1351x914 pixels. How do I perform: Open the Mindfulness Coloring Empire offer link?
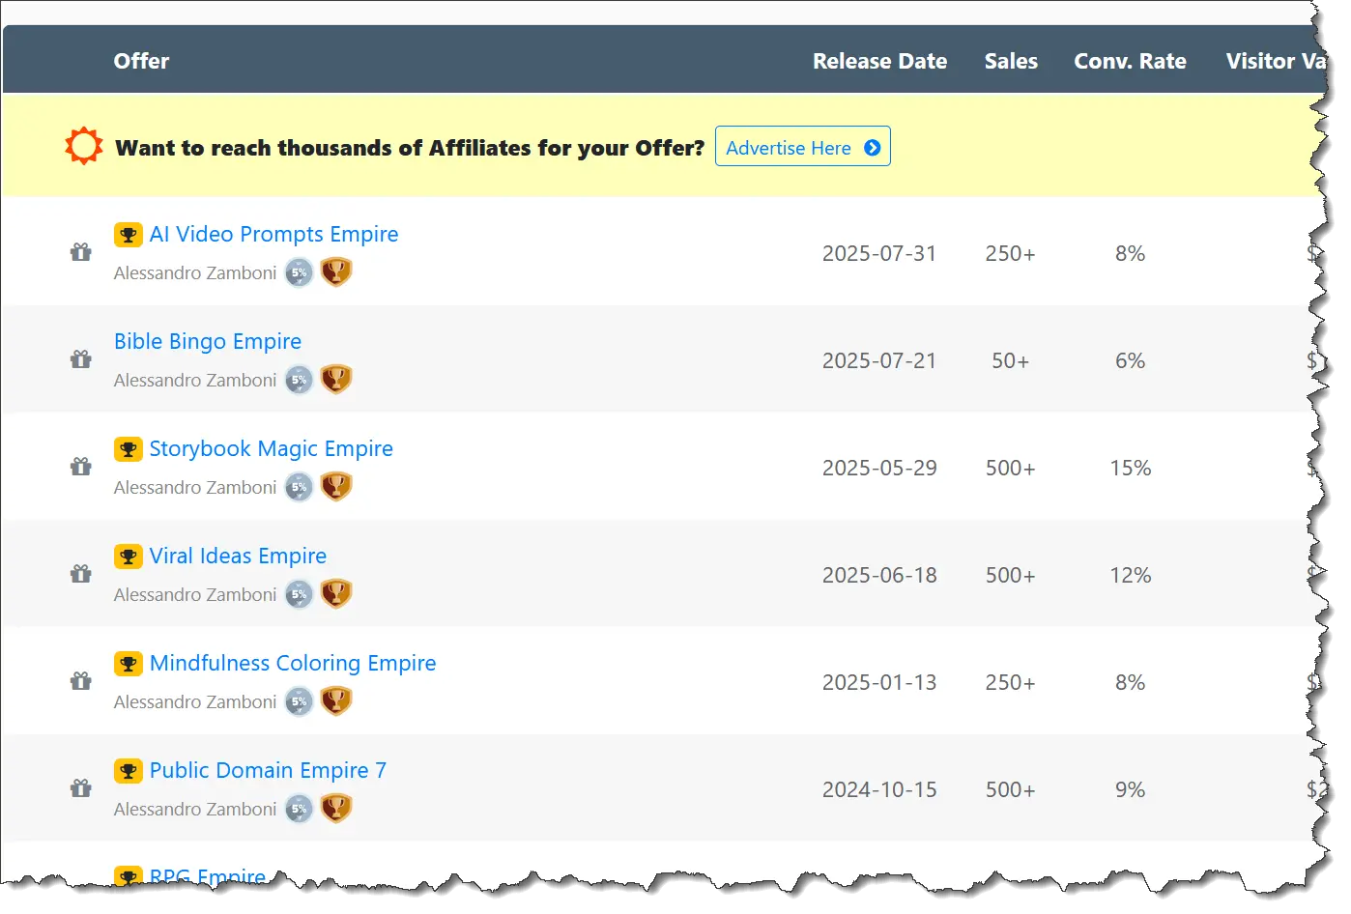(x=293, y=664)
